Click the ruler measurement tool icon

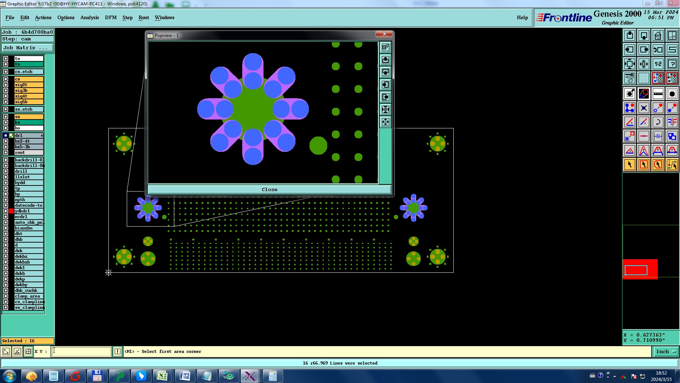tap(658, 94)
